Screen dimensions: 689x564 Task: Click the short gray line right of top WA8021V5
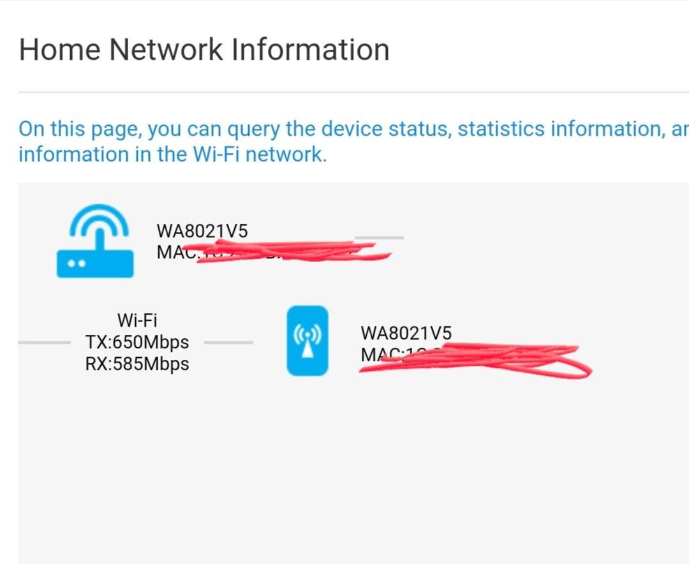coord(379,237)
